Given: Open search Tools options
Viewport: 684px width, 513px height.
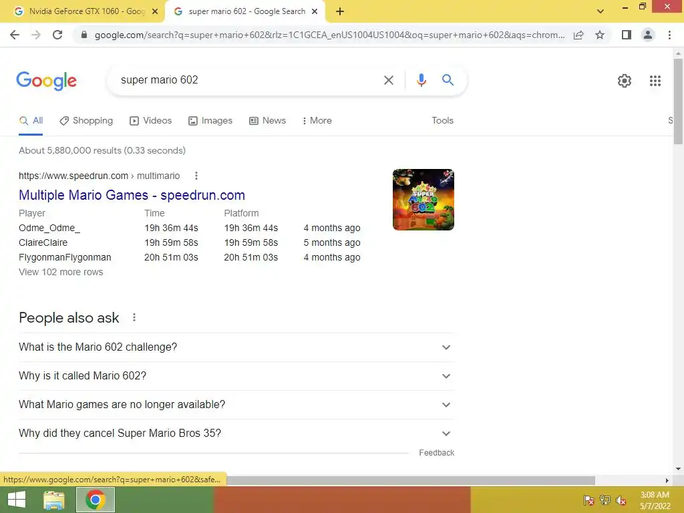Looking at the screenshot, I should [442, 121].
